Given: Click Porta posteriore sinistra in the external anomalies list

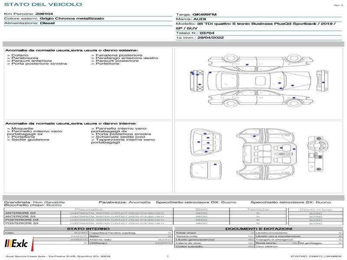Looking at the screenshot, I should pyautogui.click(x=39, y=64).
